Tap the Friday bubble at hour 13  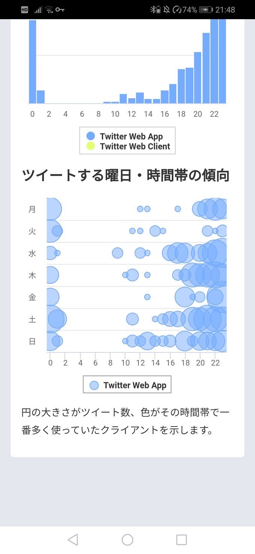pyautogui.click(x=147, y=297)
